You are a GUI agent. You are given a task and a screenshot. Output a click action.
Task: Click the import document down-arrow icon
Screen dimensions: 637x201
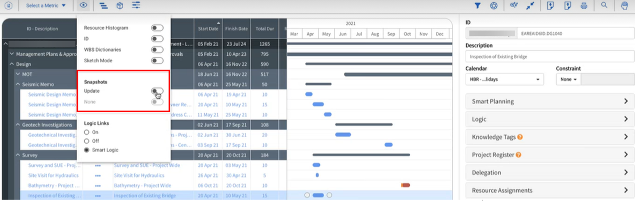tap(550, 6)
